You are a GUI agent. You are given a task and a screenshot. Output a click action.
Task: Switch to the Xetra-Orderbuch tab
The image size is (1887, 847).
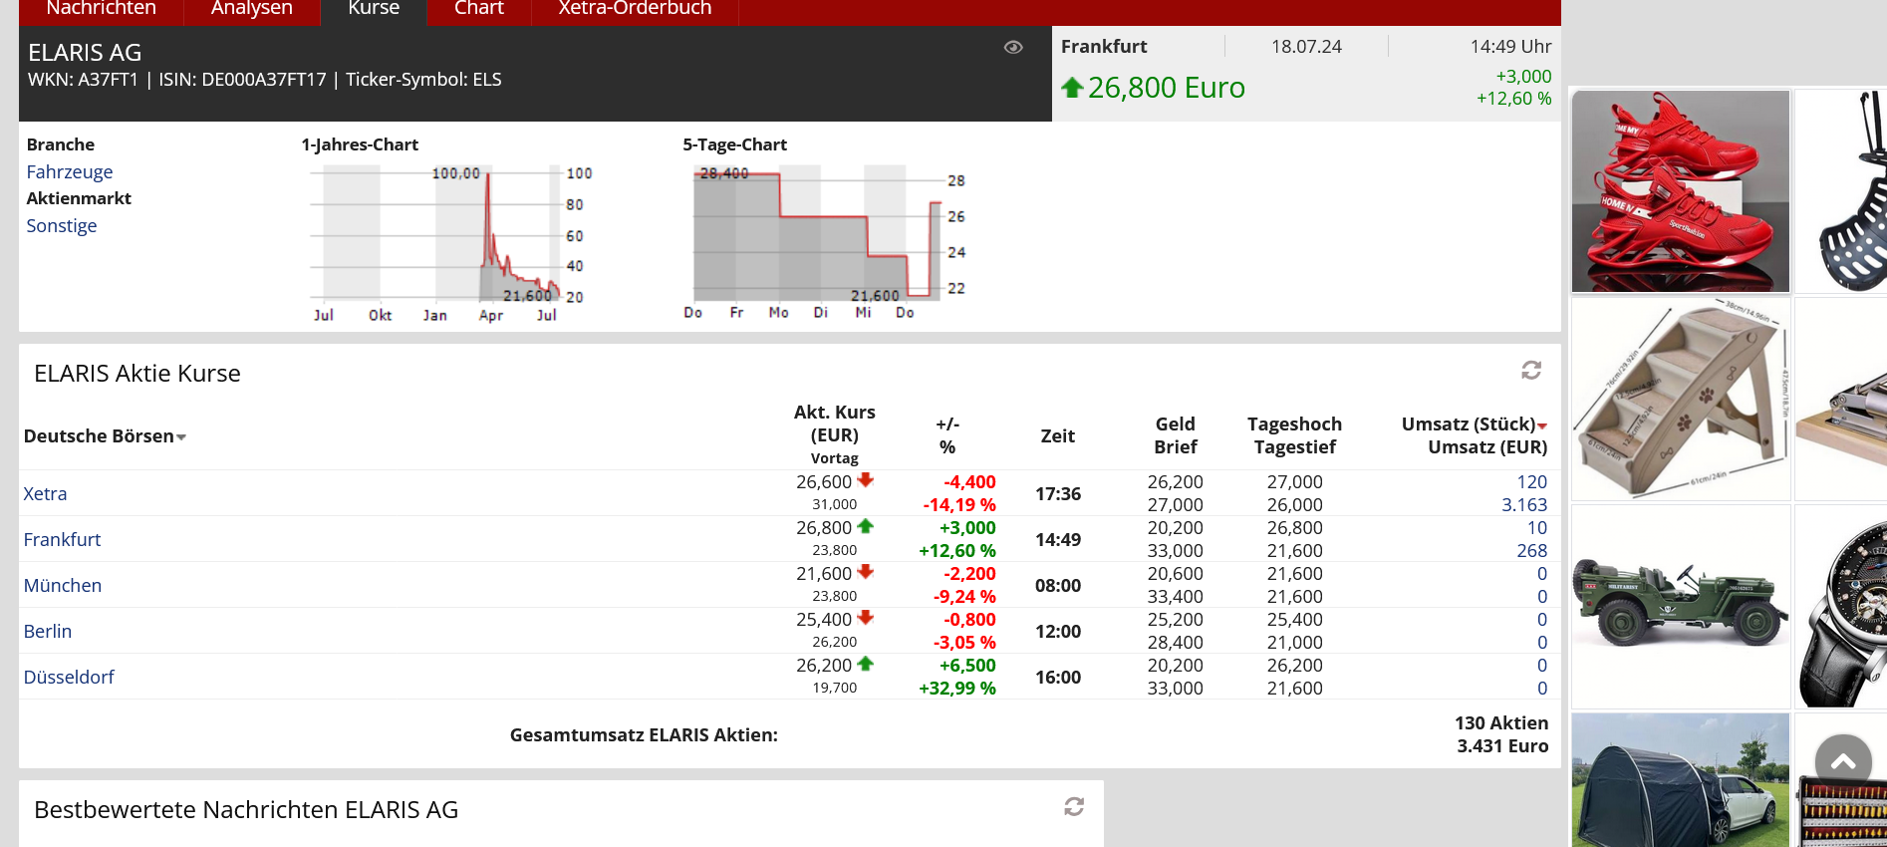coord(635,9)
